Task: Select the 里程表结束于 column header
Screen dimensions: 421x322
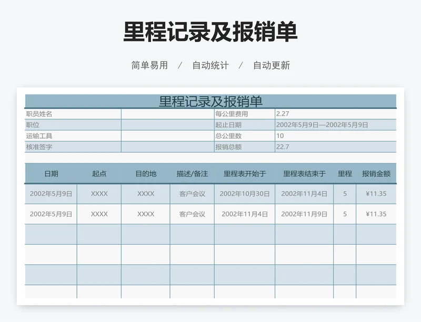Action: (304, 174)
